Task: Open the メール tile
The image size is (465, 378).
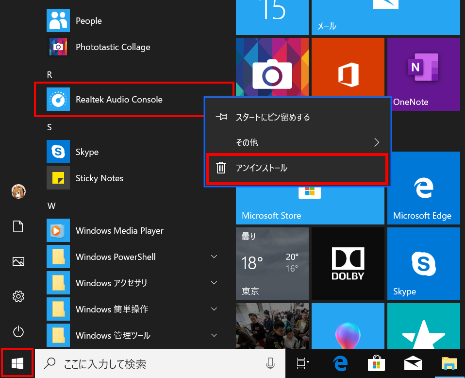Action: click(x=386, y=17)
